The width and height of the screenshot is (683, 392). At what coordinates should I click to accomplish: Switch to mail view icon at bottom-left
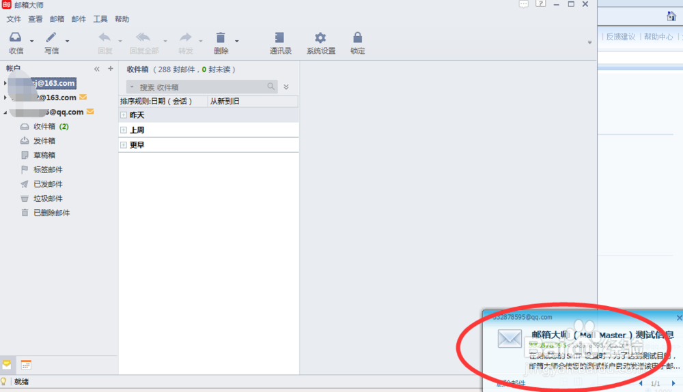coord(7,365)
